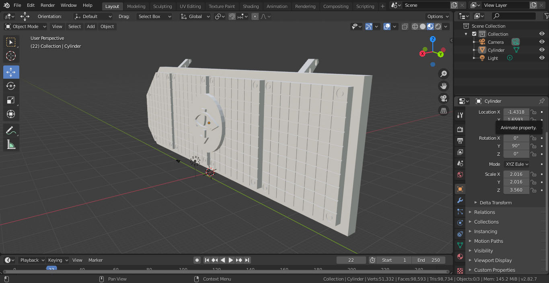Image resolution: width=549 pixels, height=283 pixels.
Task: Select the Rotate tool
Action: click(x=11, y=86)
